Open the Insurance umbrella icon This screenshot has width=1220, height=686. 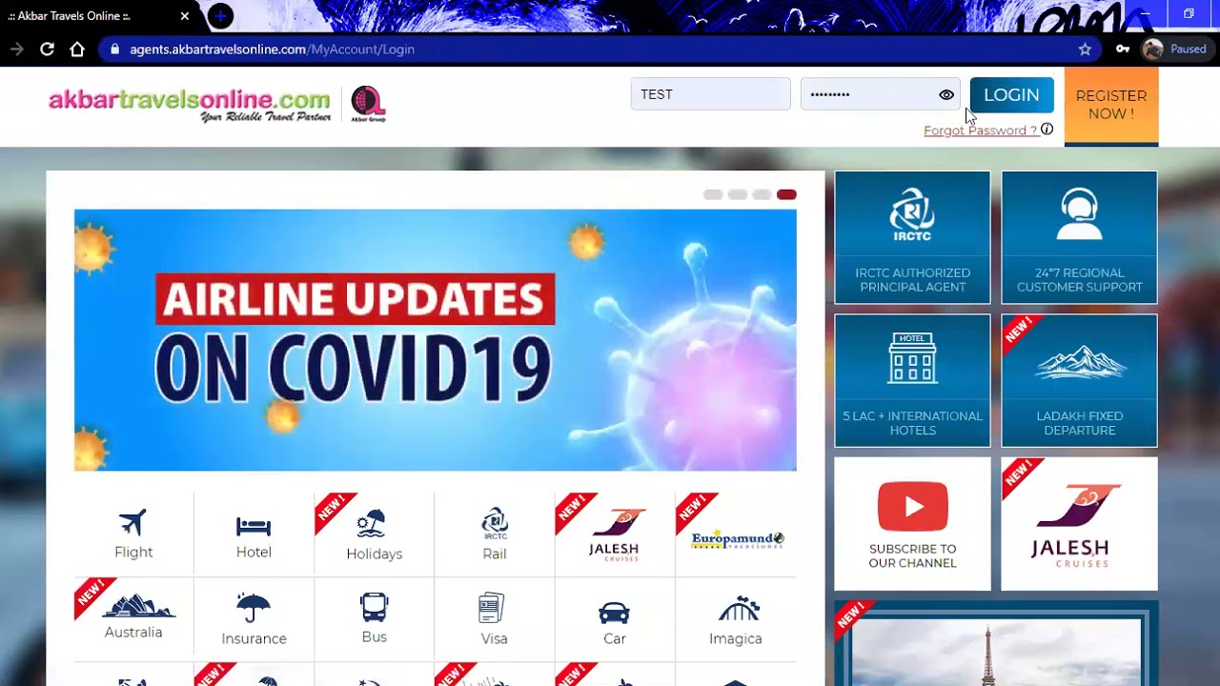[x=254, y=619]
